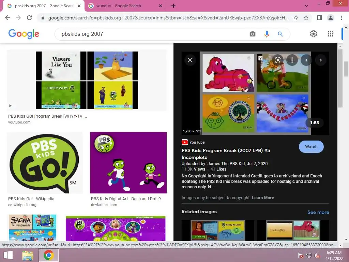The image size is (349, 262).
Task: Go back to the previous page
Action: [x=7, y=18]
